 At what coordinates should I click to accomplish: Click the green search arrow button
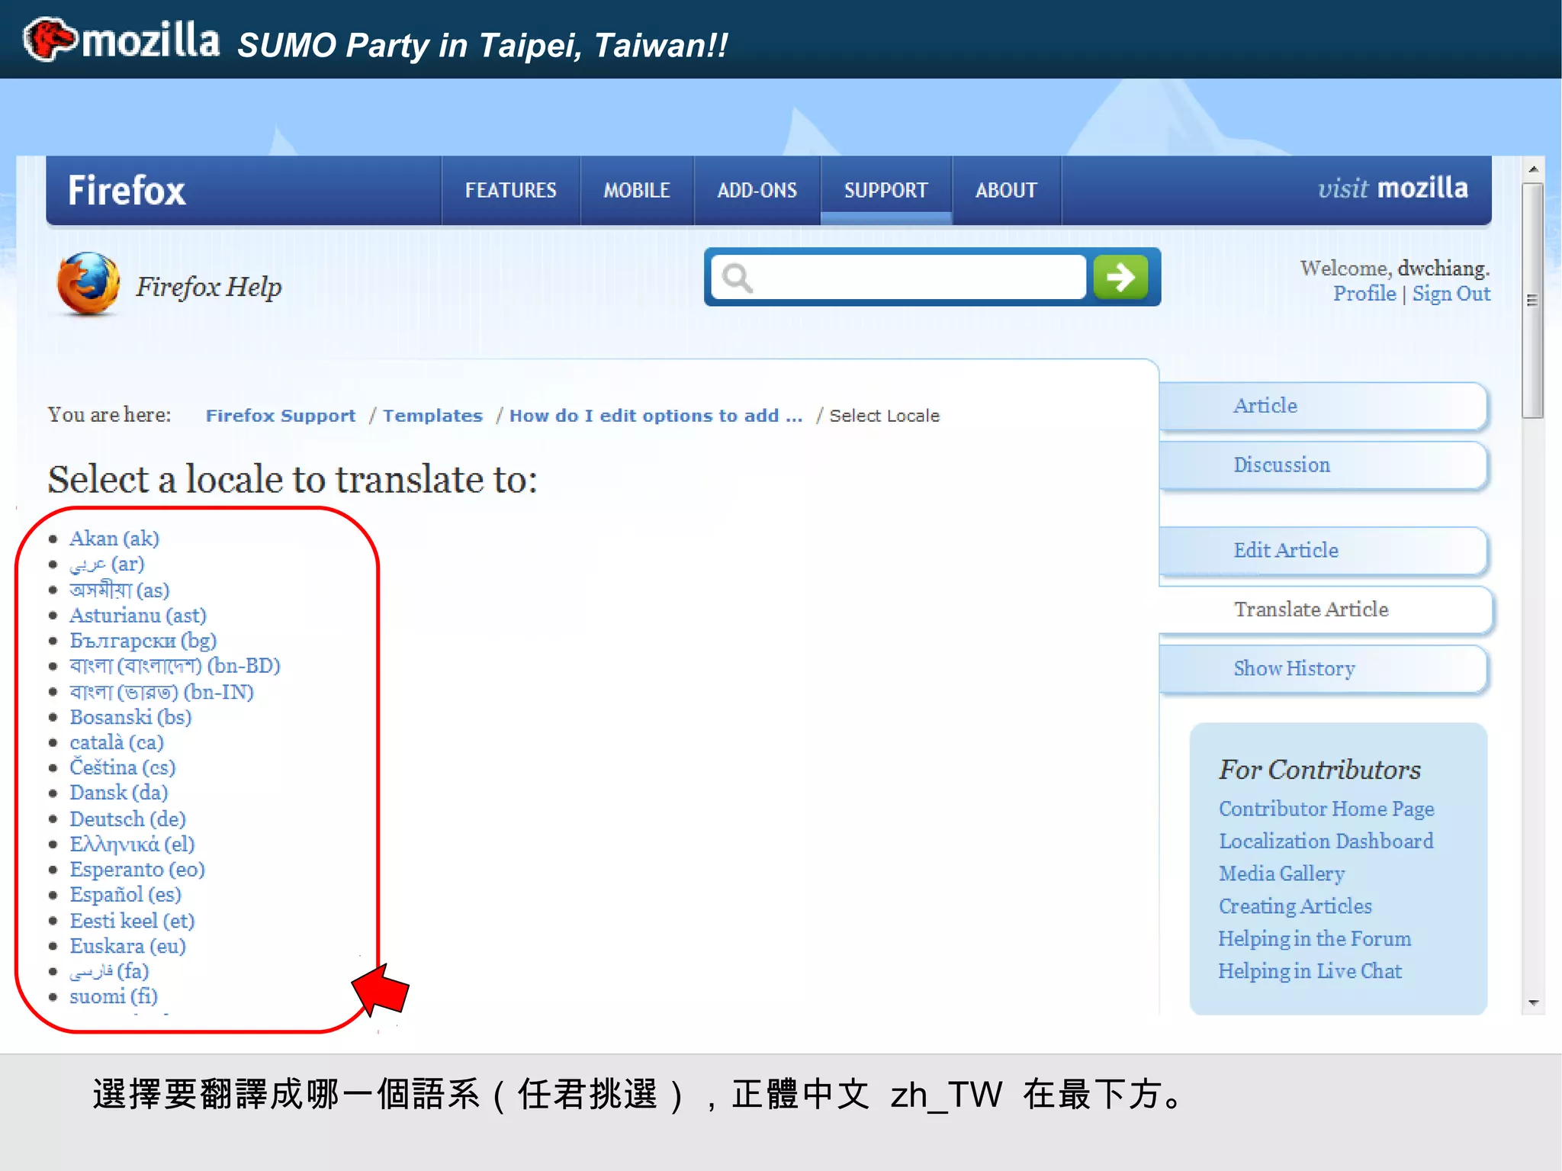[1120, 277]
